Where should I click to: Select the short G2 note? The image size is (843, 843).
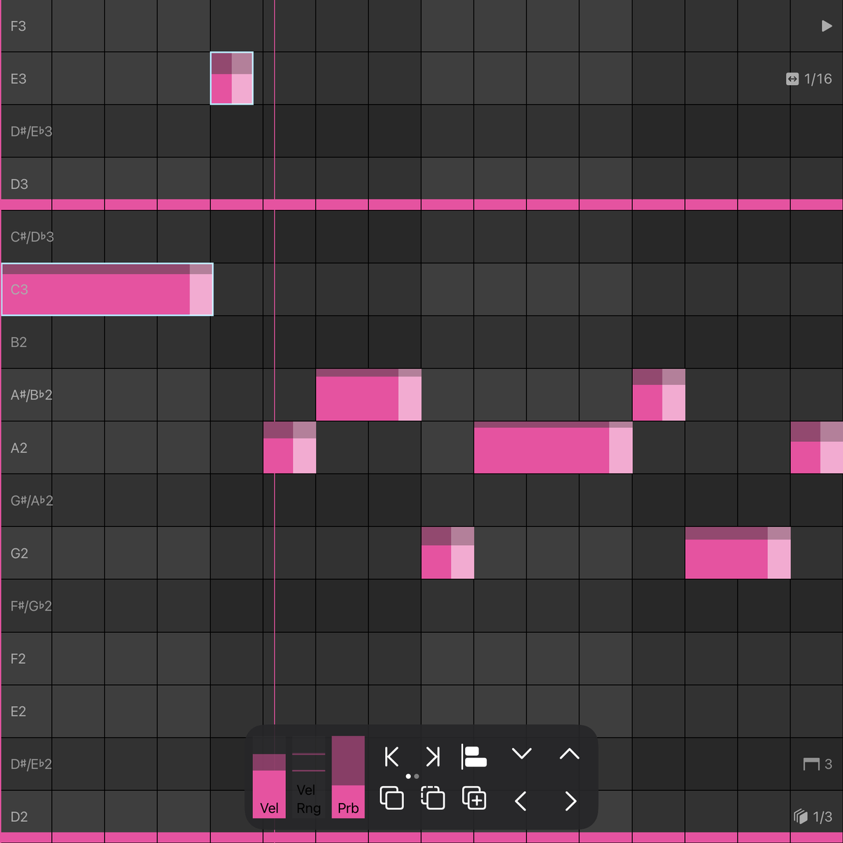tap(447, 553)
